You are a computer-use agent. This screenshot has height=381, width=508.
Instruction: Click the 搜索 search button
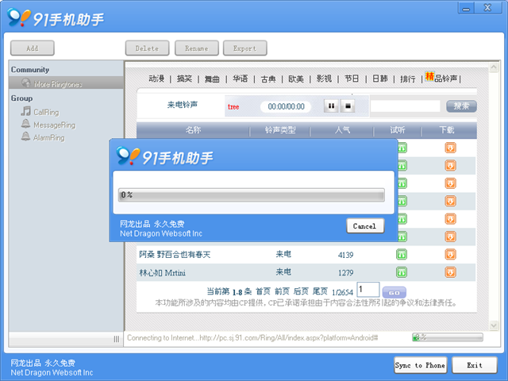point(461,106)
